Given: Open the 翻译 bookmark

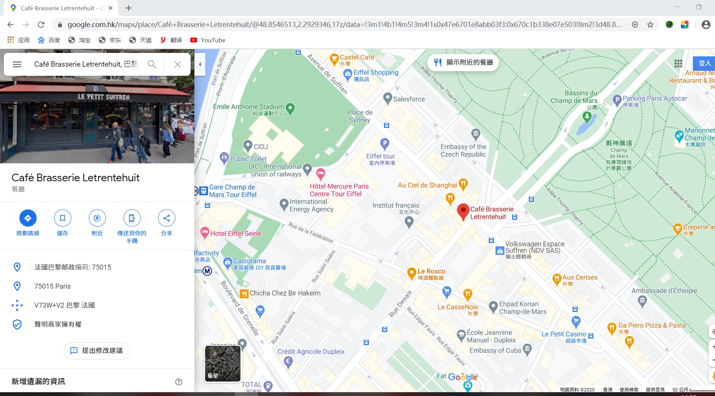Looking at the screenshot, I should pos(171,40).
